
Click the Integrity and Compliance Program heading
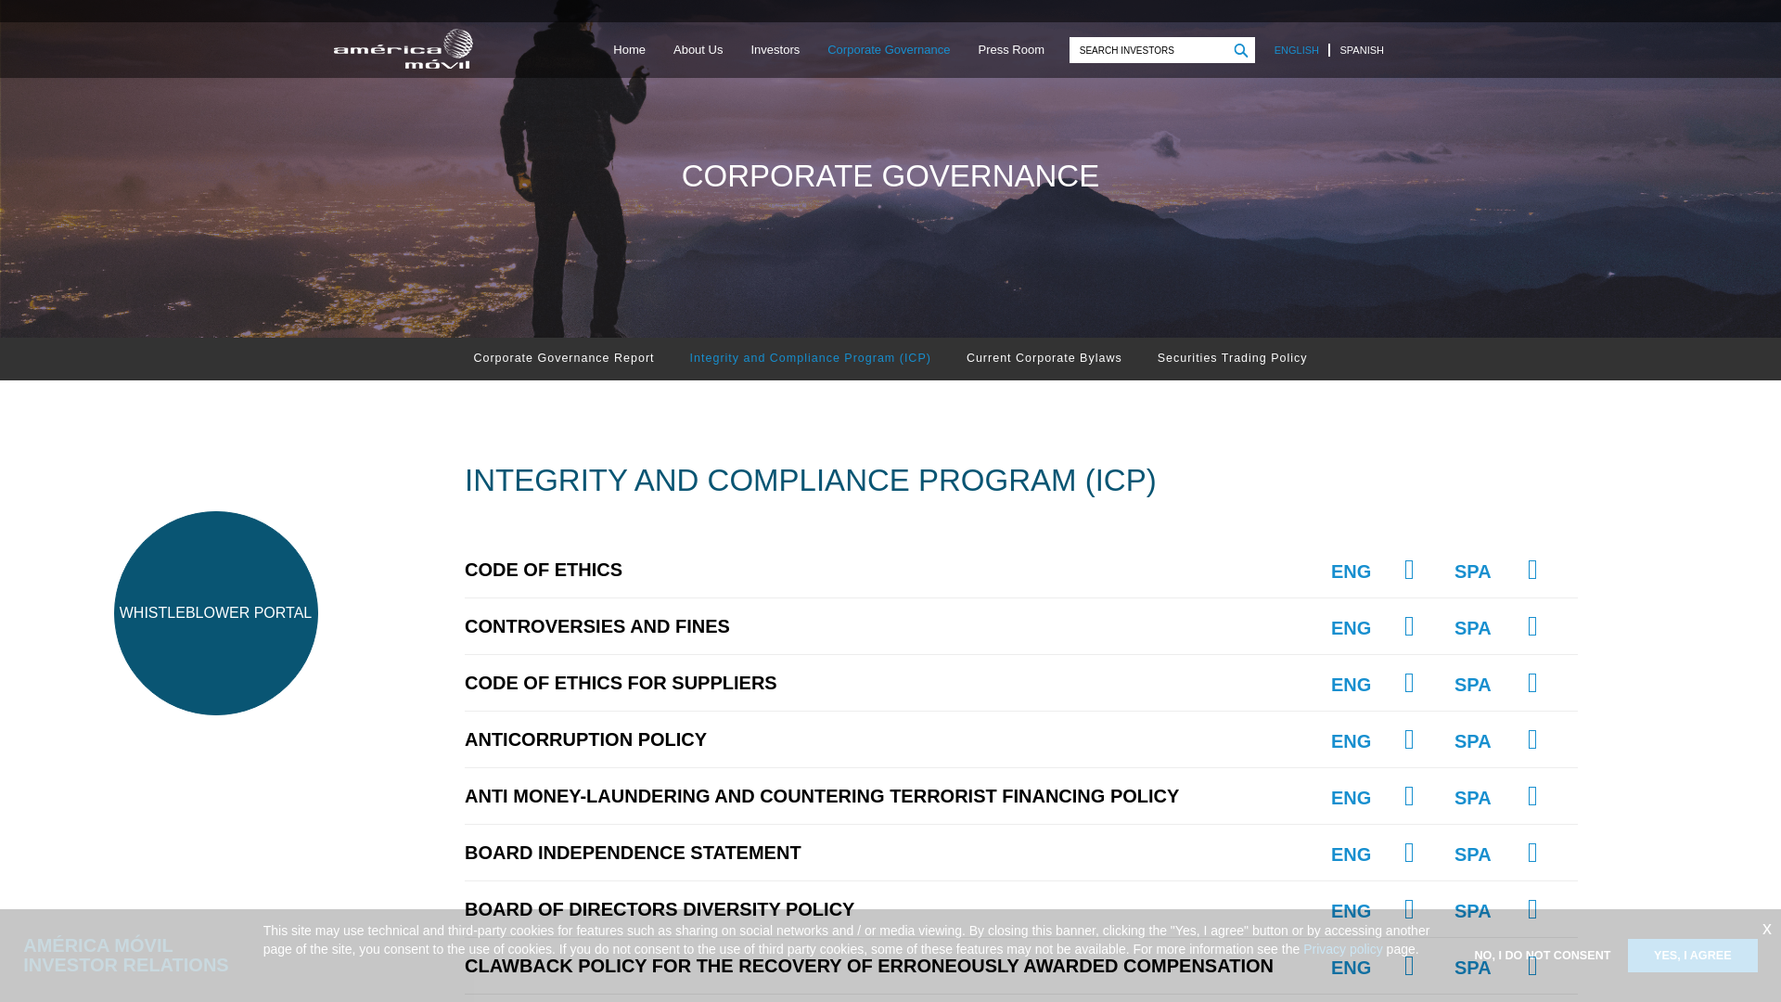click(x=810, y=481)
